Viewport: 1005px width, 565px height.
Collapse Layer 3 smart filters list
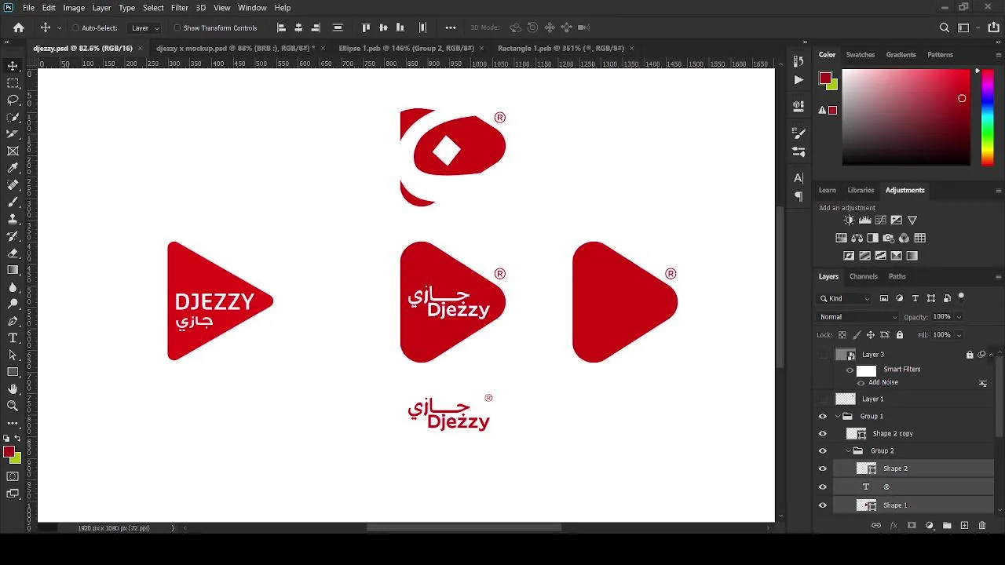coord(992,355)
